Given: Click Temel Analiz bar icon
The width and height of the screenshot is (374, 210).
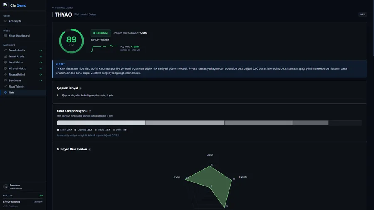Looking at the screenshot, I should [x=5, y=56].
